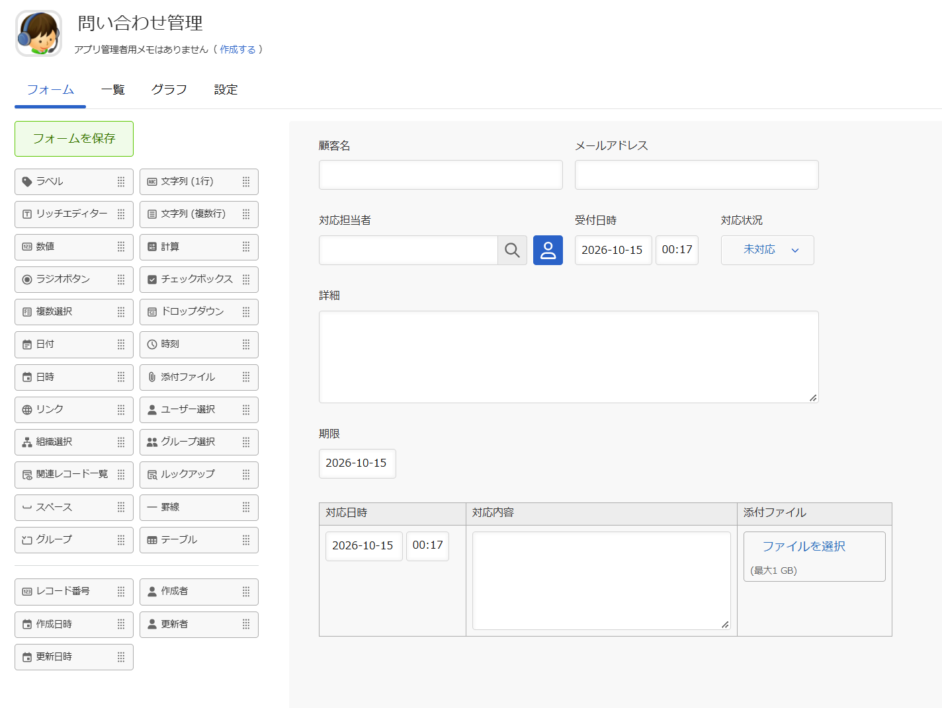
Task: Click the フォームを保存 button
Action: 74,139
